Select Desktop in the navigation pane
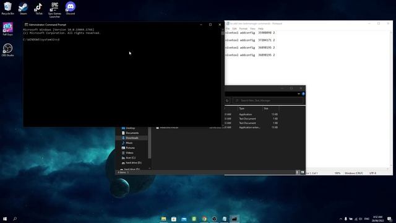 (x=130, y=128)
